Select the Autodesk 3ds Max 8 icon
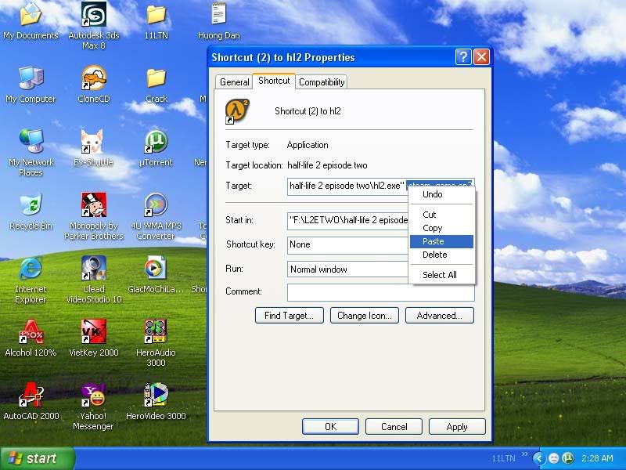Screen dimensions: 626x470 (94, 25)
